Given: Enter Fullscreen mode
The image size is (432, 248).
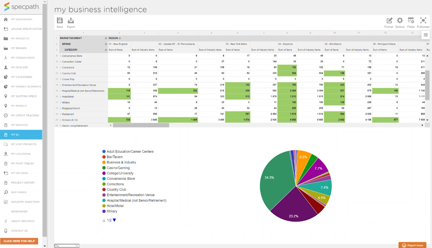Looking at the screenshot, I should [x=423, y=21].
